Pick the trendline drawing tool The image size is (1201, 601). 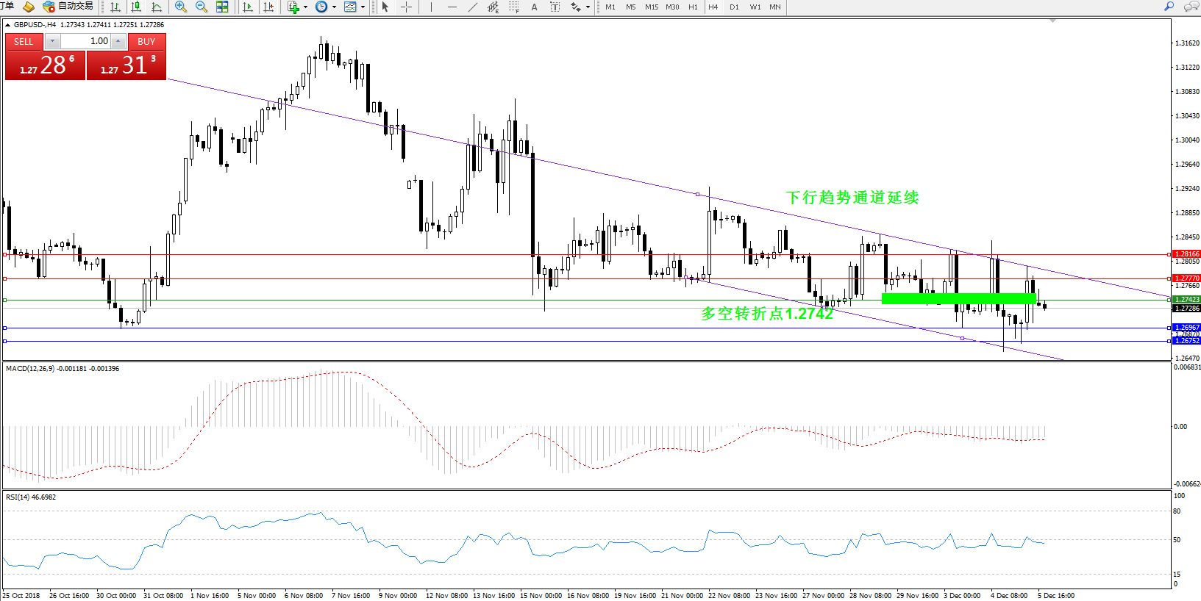pyautogui.click(x=473, y=7)
